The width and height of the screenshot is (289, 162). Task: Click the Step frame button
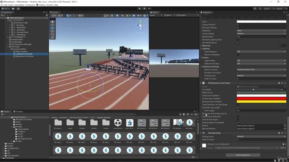coord(149,9)
